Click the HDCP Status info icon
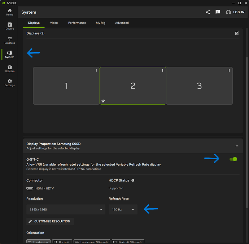The image size is (249, 244). tap(133, 180)
